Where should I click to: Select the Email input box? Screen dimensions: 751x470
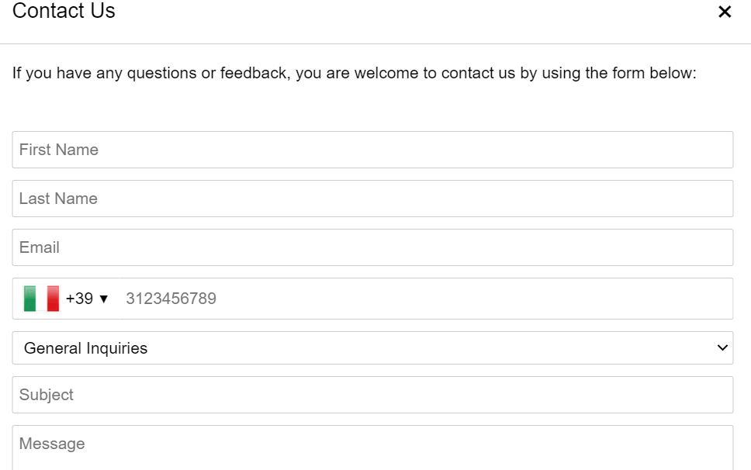(372, 247)
